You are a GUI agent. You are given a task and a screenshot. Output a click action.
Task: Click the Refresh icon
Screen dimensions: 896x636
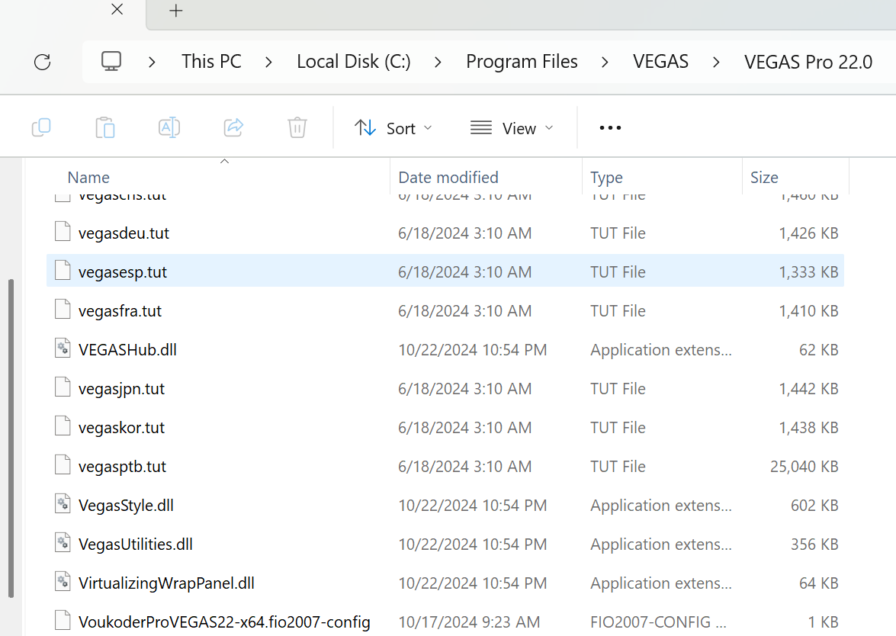point(43,62)
